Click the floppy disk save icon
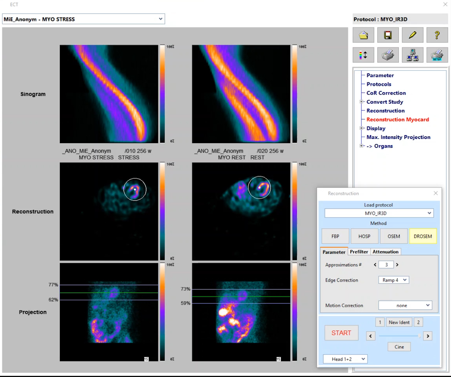 pos(388,35)
